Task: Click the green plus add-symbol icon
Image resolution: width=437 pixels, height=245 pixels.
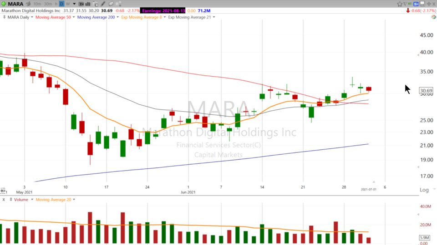Action: pos(4,4)
